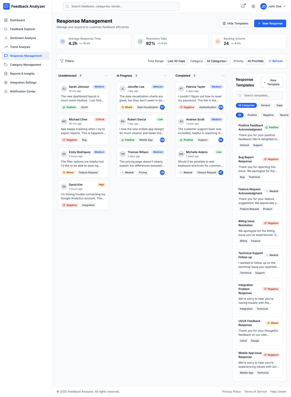Screen dimensions: 291x397
Task: Click the New Response button
Action: [x=270, y=23]
